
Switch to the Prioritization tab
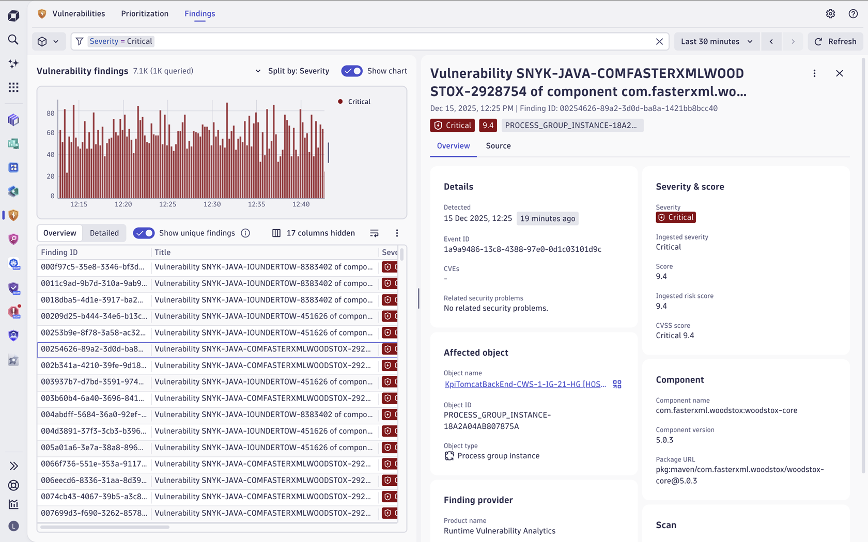coord(145,14)
